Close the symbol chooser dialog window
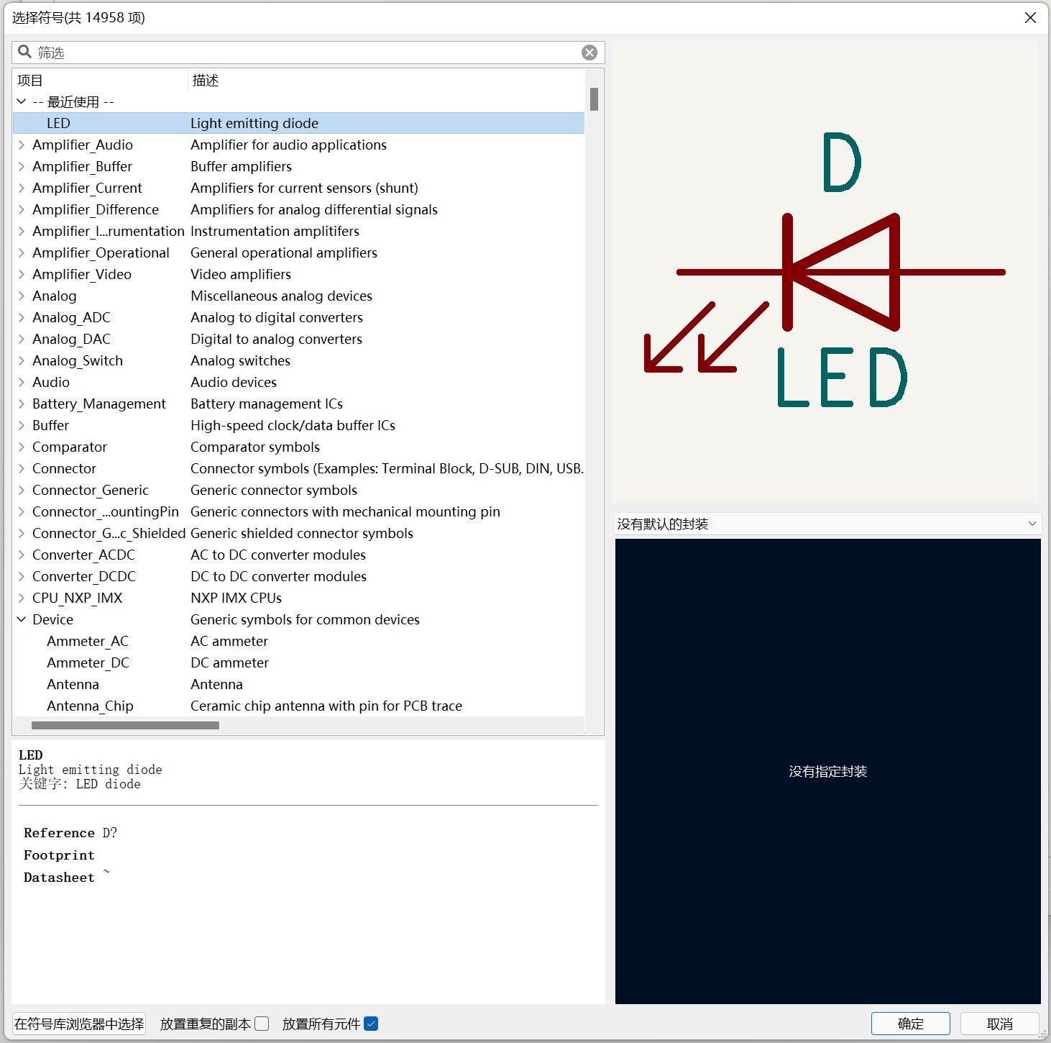 [x=1030, y=17]
